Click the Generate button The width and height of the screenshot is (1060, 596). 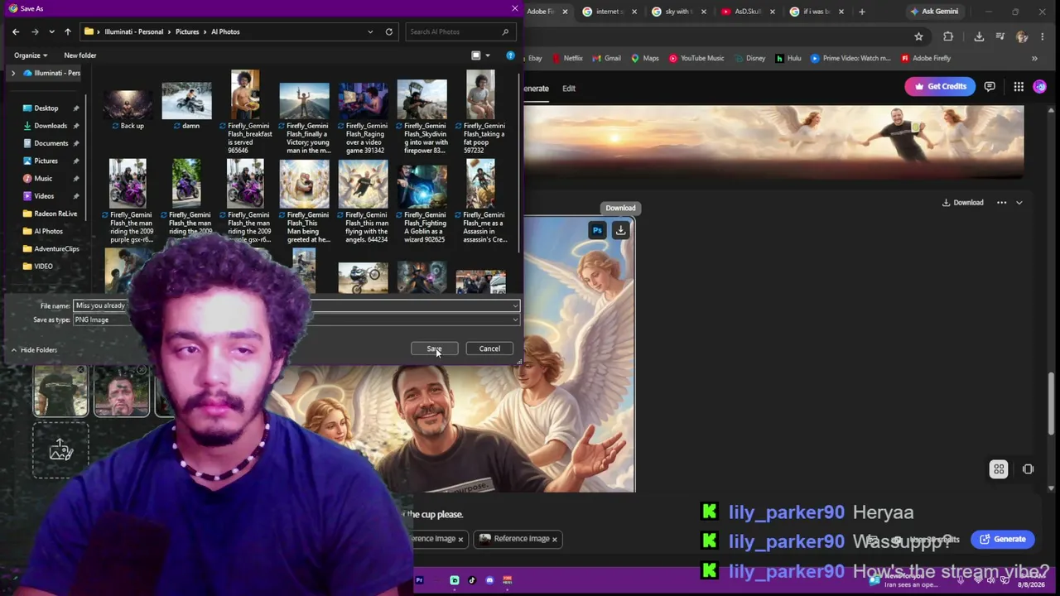pos(1003,539)
